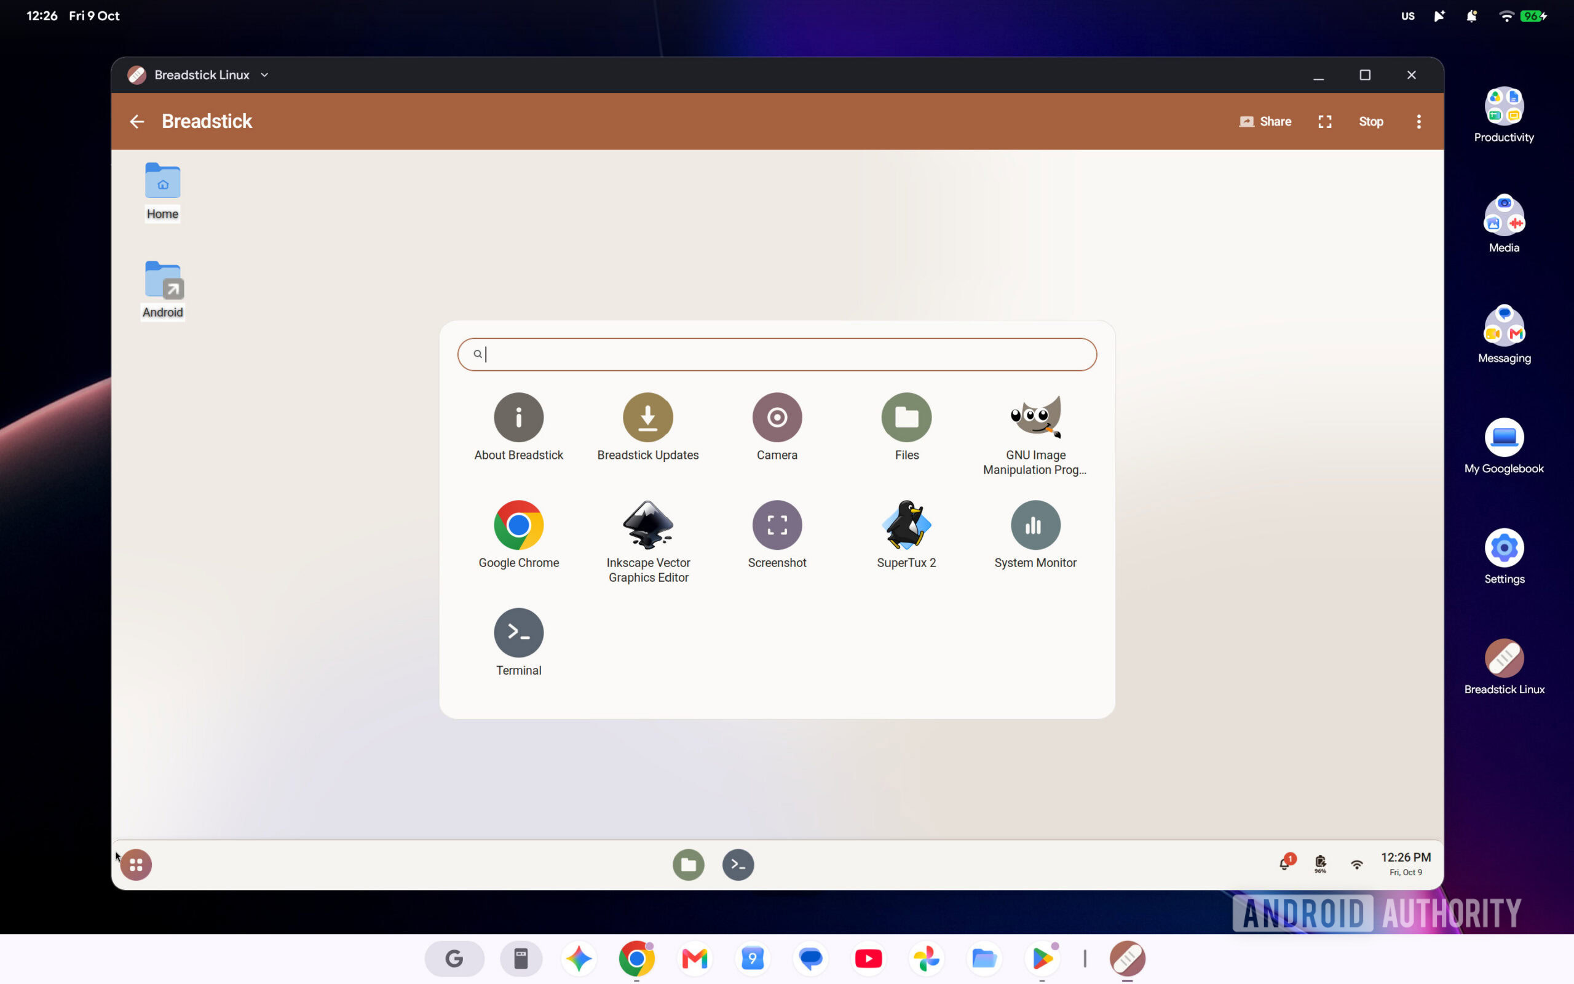This screenshot has height=984, width=1574.
Task: Launch Inkscape Vector Graphics Editor
Action: pos(648,541)
